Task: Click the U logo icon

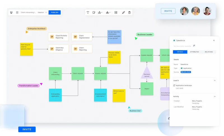Action: [x=11, y=12]
